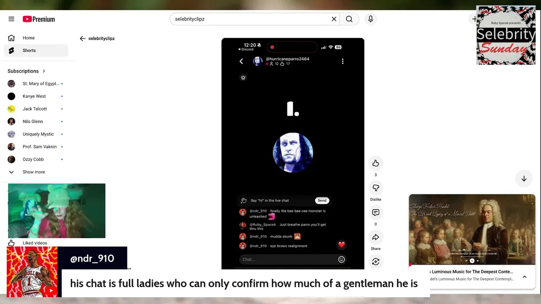Image resolution: width=541 pixels, height=304 pixels.
Task: Share this Short via arrow icon
Action: (x=376, y=237)
